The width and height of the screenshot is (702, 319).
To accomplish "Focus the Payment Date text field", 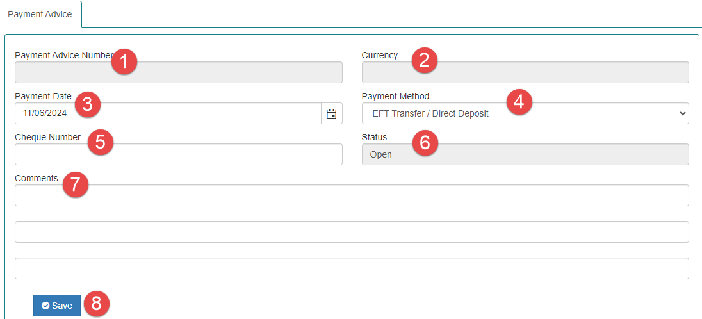I will pos(167,113).
